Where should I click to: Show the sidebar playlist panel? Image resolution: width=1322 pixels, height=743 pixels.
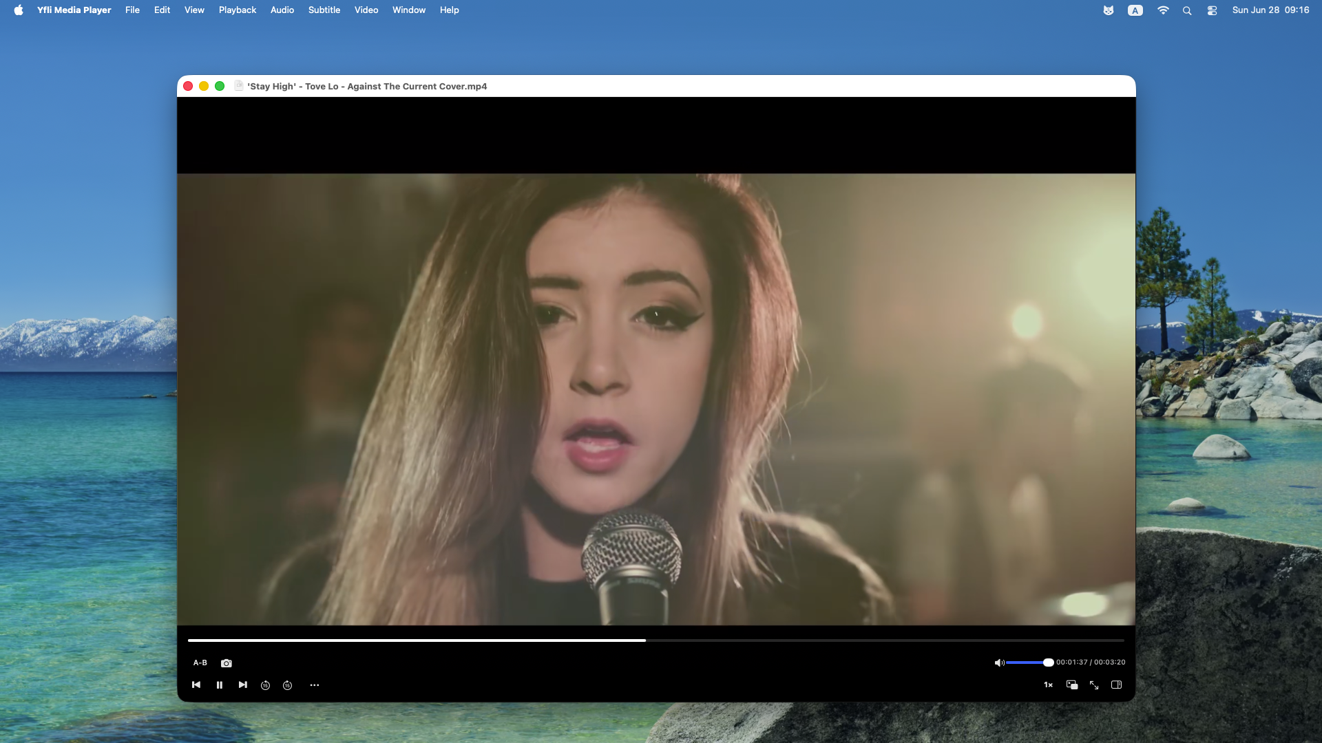pyautogui.click(x=1117, y=685)
